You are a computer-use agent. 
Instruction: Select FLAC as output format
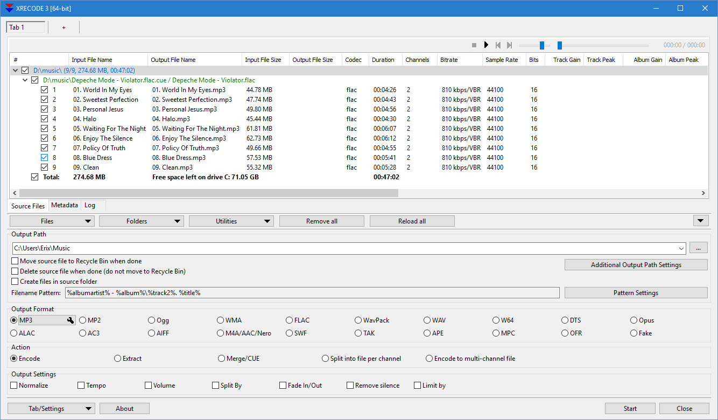coord(288,320)
